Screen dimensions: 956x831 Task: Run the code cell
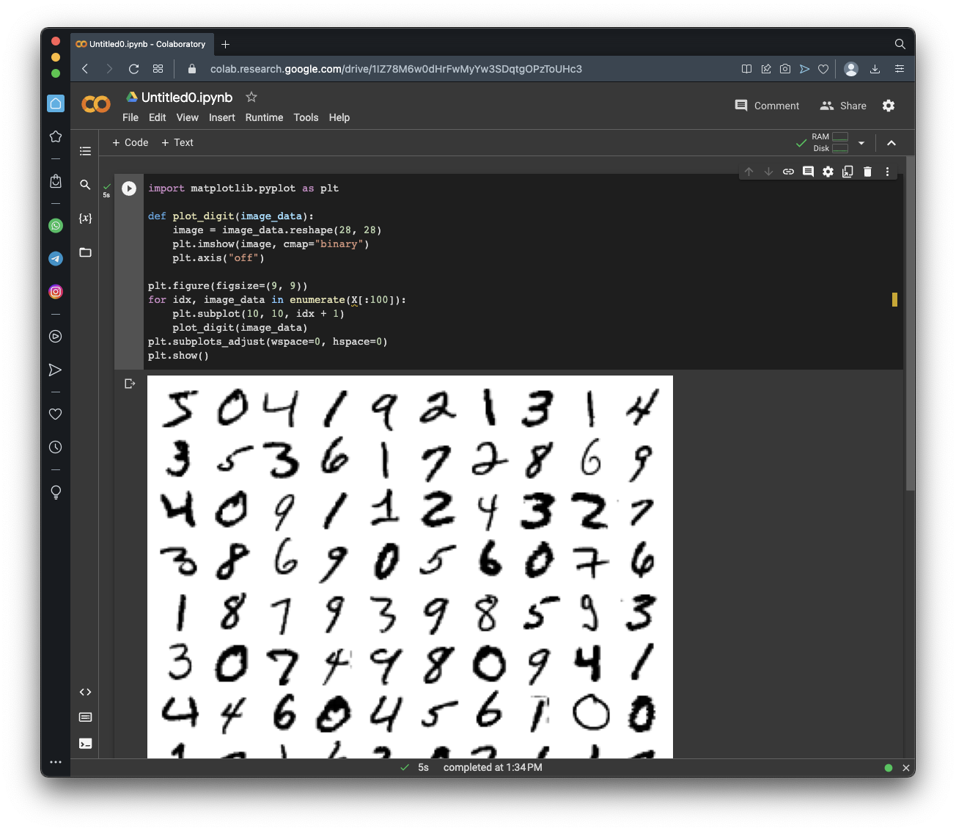tap(129, 188)
